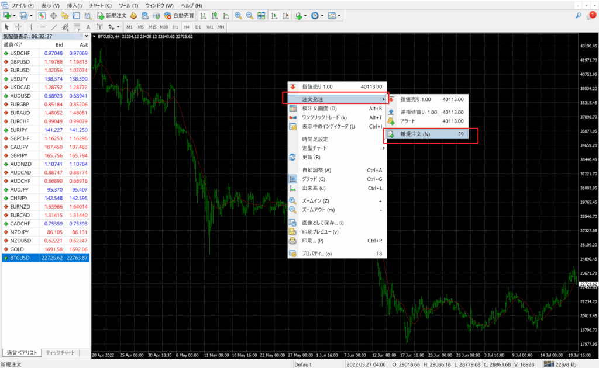Toggle the Data Window crosshair-target icon

(x=53, y=16)
